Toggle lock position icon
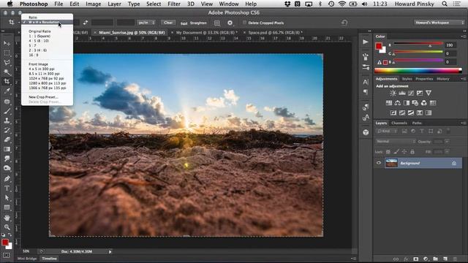This screenshot has height=263, width=468. [404, 152]
